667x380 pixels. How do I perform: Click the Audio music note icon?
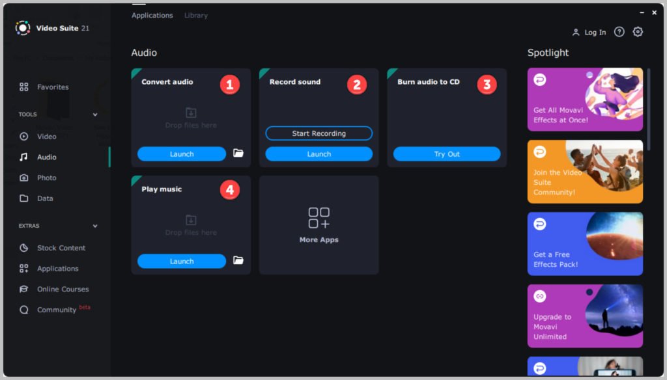coord(24,157)
